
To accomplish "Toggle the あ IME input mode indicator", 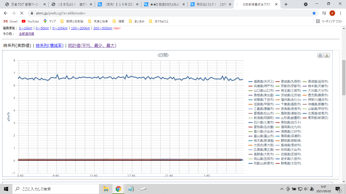I will 312,189.
